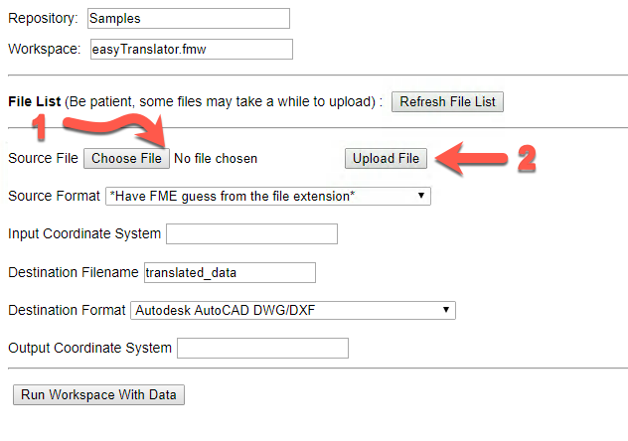Open the Destination Format dropdown
628x441 pixels.
click(x=293, y=310)
